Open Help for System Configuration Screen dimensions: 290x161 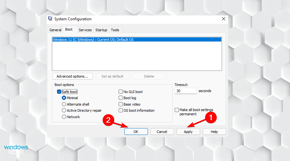point(214,132)
